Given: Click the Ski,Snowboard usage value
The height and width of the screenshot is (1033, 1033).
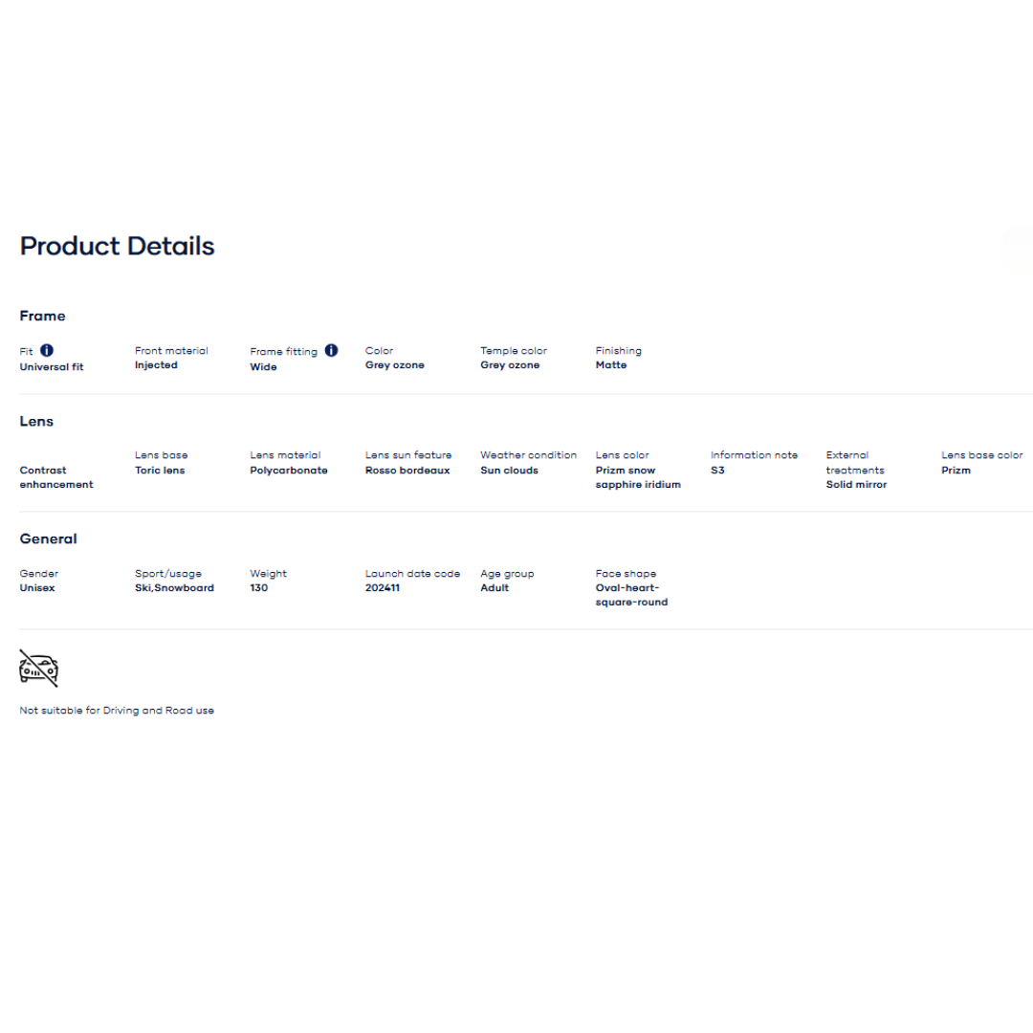Looking at the screenshot, I should 174,588.
